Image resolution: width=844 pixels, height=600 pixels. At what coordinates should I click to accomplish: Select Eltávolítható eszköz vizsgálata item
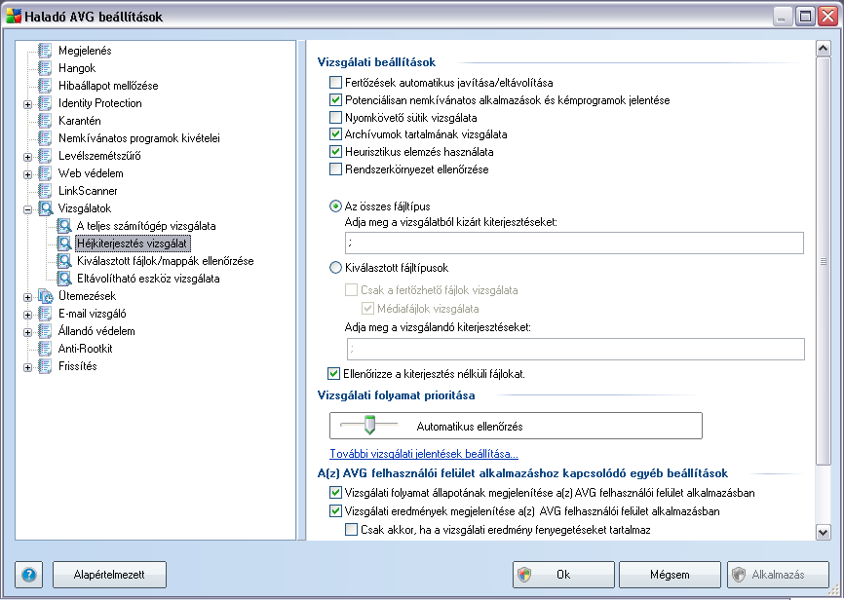(x=148, y=279)
